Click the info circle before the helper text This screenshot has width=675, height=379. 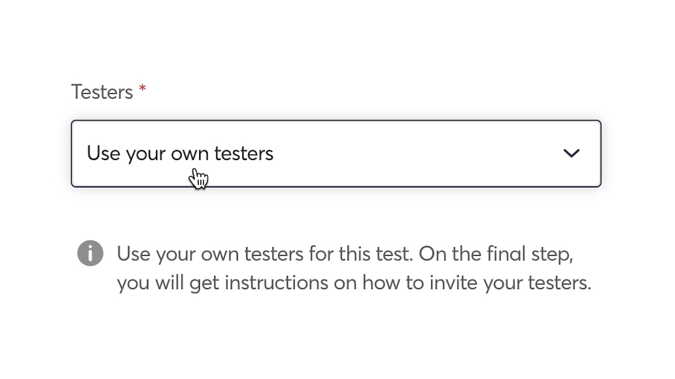pos(90,253)
